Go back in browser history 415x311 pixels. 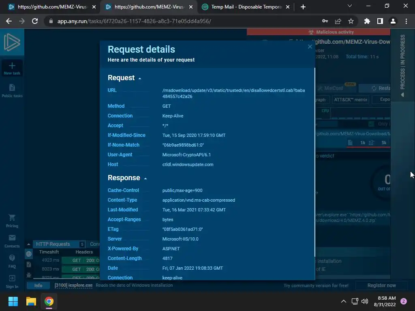coord(9,21)
